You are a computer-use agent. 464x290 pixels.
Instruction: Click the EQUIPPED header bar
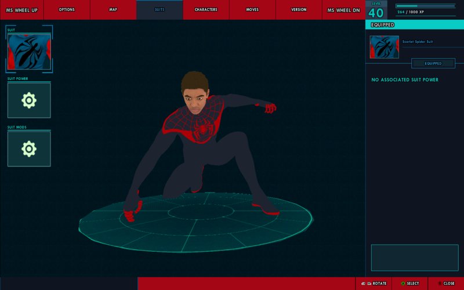tap(415, 25)
